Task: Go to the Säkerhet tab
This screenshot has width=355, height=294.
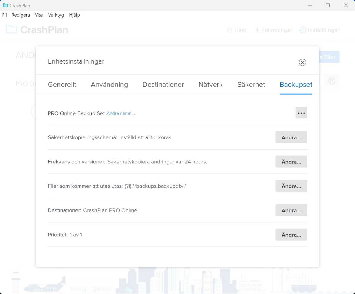Action: tap(251, 85)
